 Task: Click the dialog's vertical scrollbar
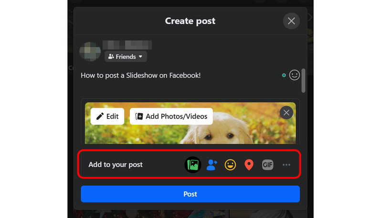(x=303, y=80)
